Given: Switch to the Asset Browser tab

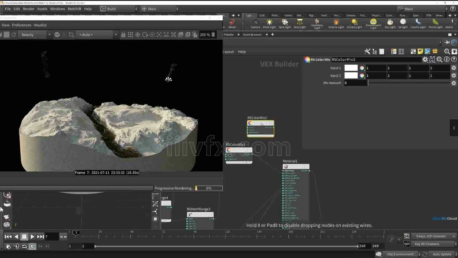Looking at the screenshot, I should click(x=252, y=35).
